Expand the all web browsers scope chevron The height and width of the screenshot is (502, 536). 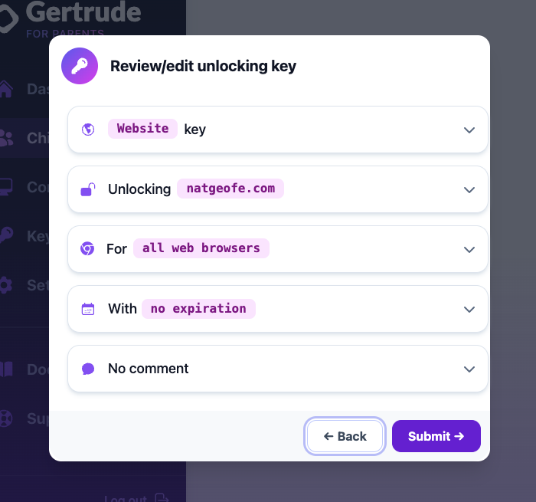coord(469,249)
